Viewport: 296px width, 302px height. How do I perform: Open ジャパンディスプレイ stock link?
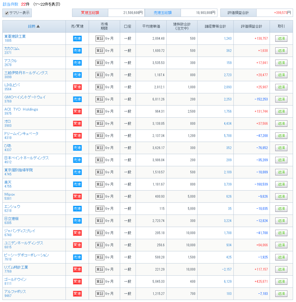(x=20, y=231)
